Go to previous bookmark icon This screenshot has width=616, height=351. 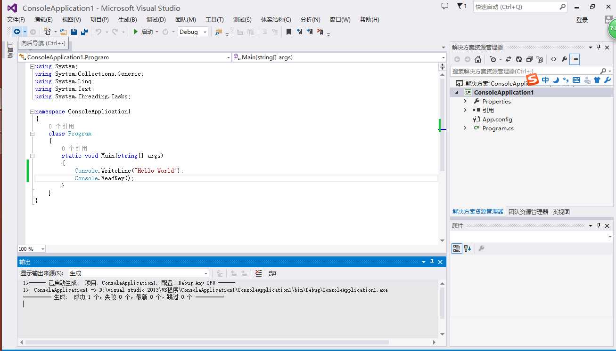299,32
